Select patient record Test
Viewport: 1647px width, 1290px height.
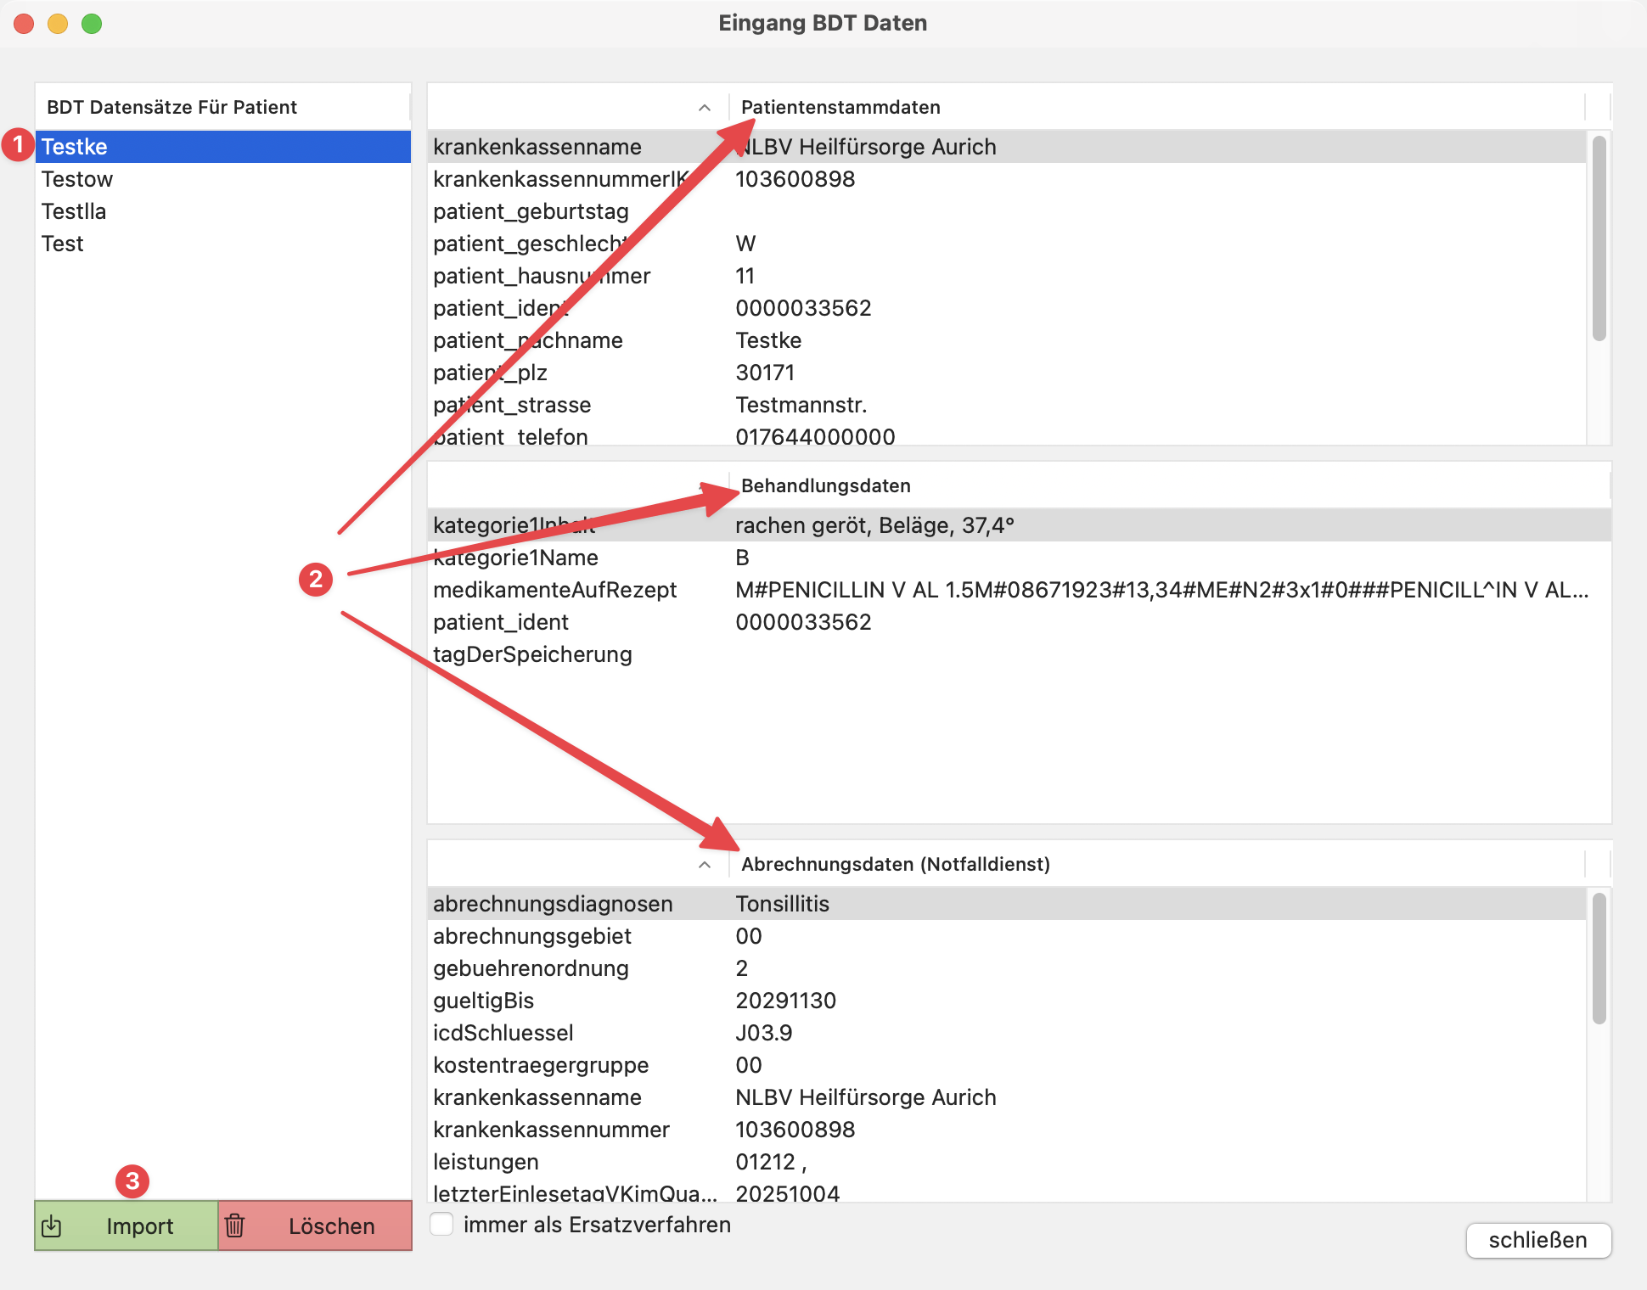point(63,244)
